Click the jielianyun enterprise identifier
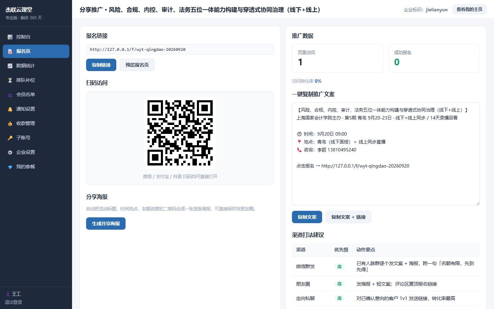The height and width of the screenshot is (309, 494). (x=437, y=10)
